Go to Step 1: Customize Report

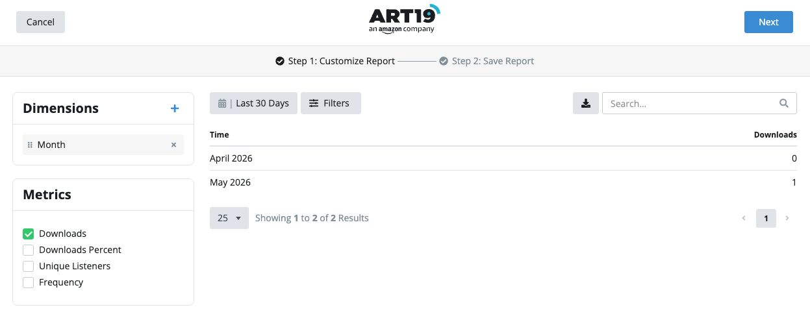pyautogui.click(x=335, y=61)
